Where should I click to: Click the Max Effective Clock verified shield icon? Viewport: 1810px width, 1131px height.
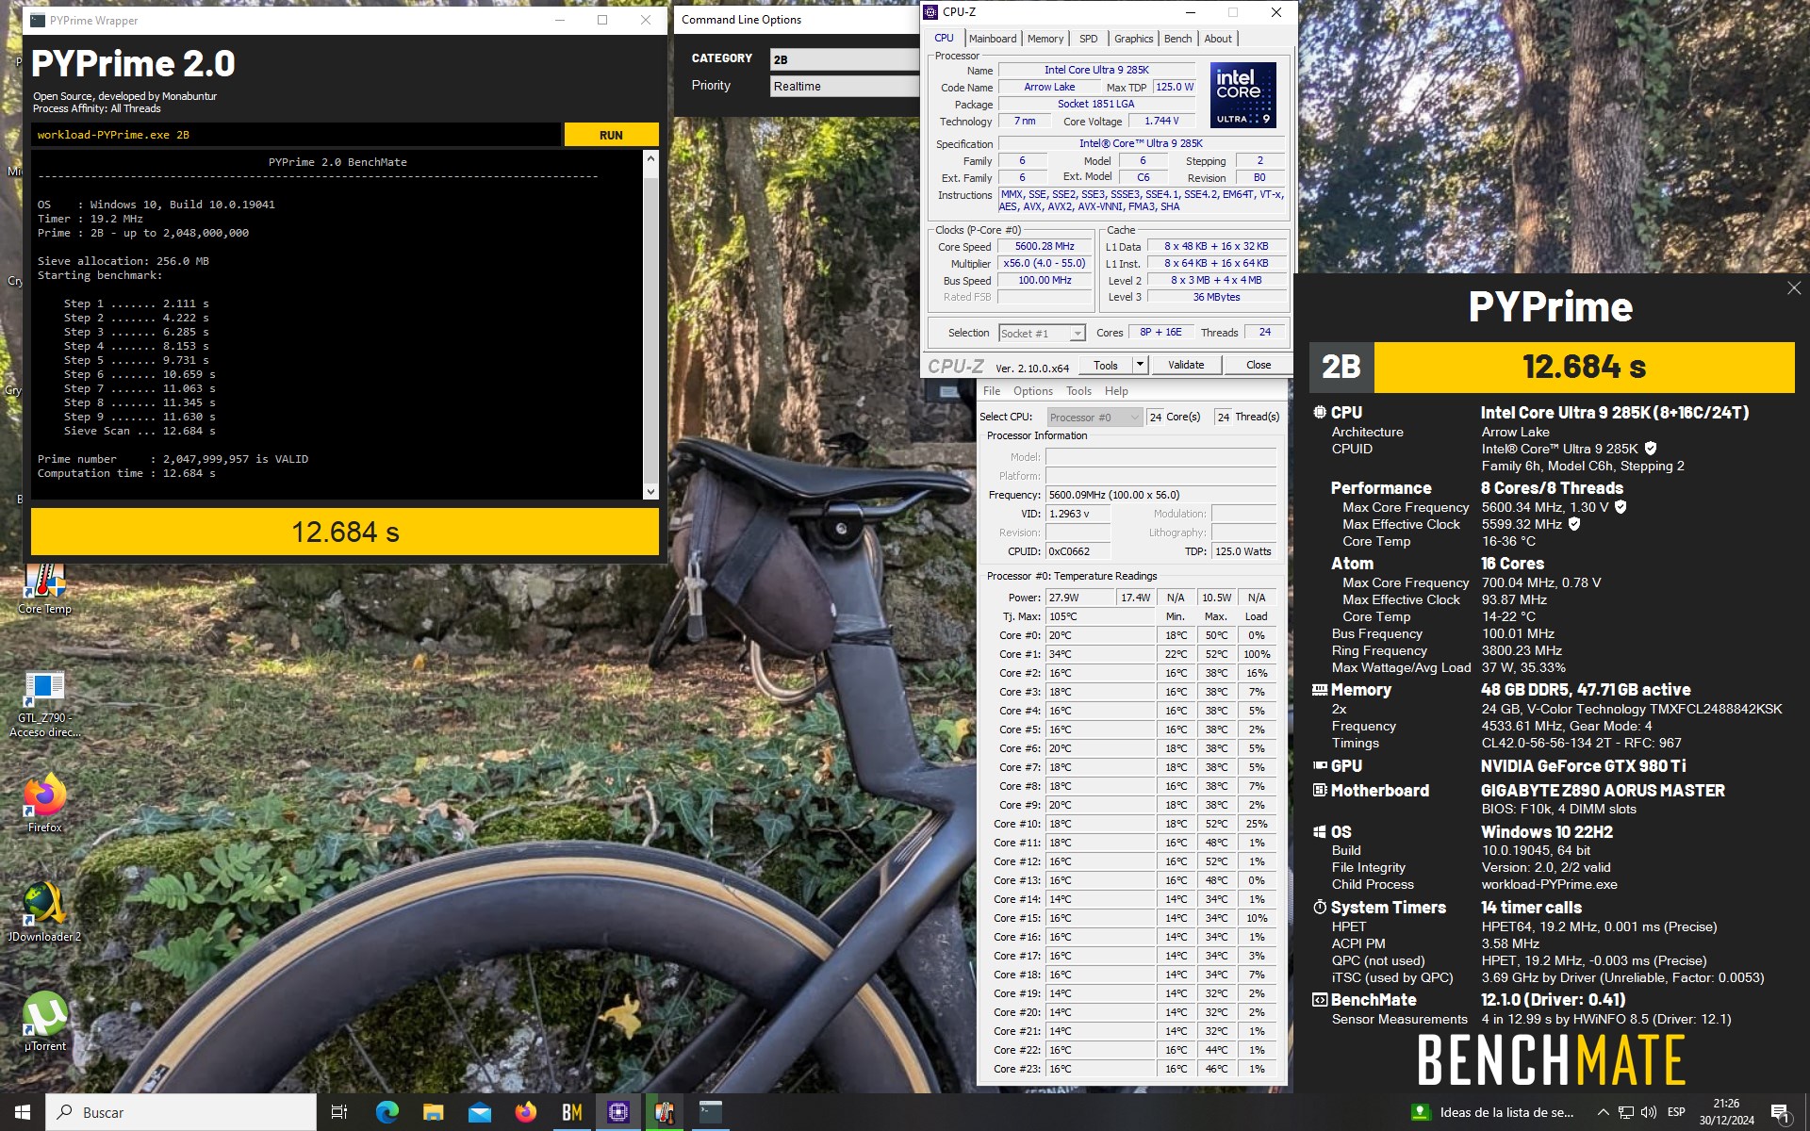[x=1574, y=524]
